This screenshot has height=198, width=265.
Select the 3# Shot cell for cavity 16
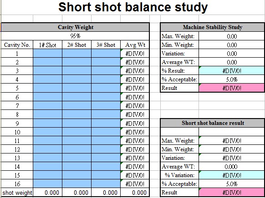[x=106, y=183]
